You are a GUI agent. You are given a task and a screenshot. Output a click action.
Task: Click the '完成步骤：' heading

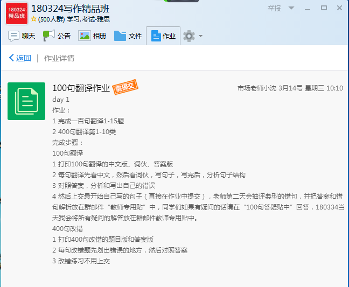pyautogui.click(x=68, y=142)
